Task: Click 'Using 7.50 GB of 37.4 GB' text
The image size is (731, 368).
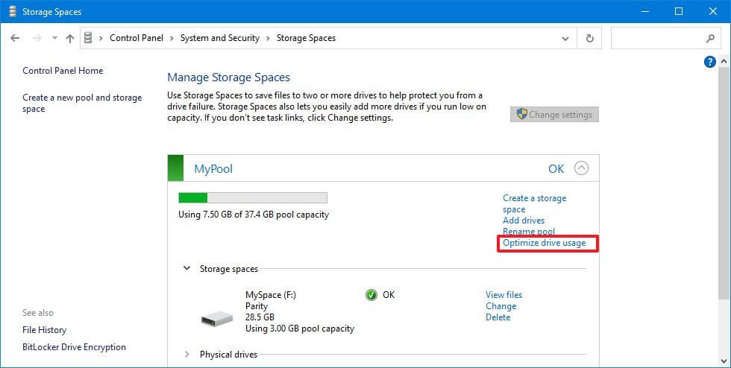Action: 254,215
